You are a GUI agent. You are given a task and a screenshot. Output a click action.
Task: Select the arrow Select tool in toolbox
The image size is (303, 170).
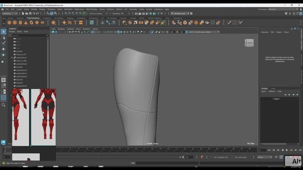3,32
